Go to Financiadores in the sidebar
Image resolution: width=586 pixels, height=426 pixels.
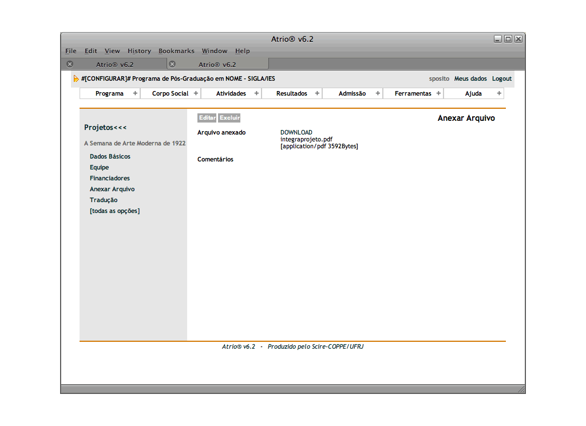pos(110,178)
